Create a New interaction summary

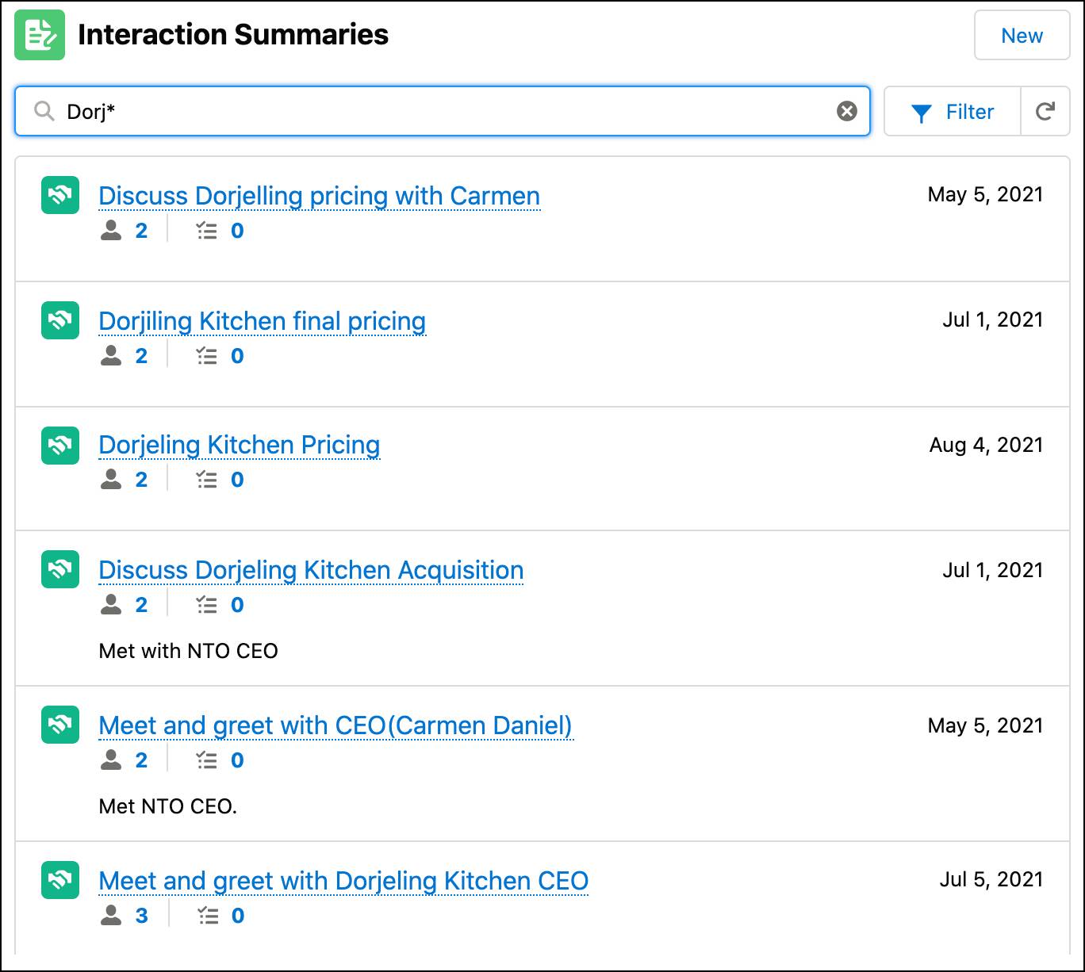click(1022, 36)
